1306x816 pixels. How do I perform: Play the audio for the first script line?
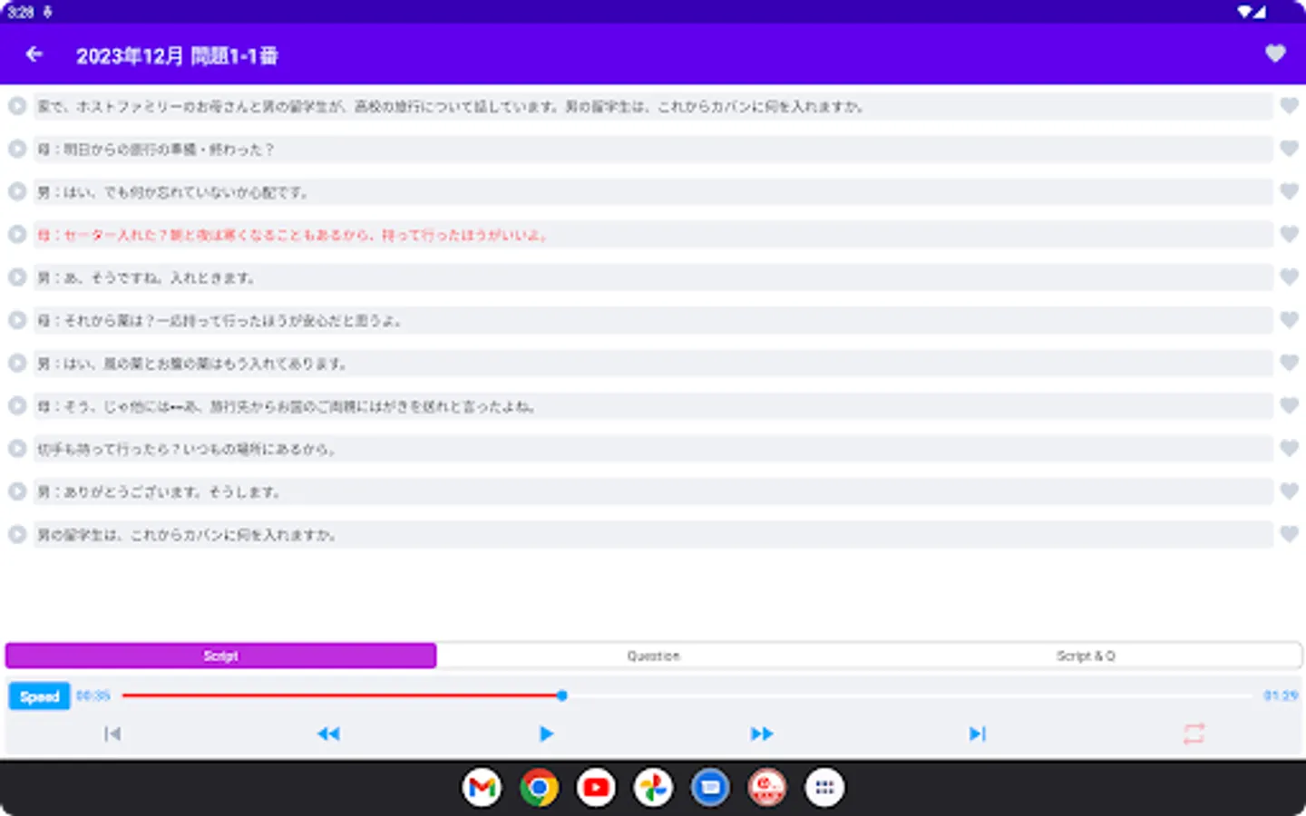(x=16, y=106)
